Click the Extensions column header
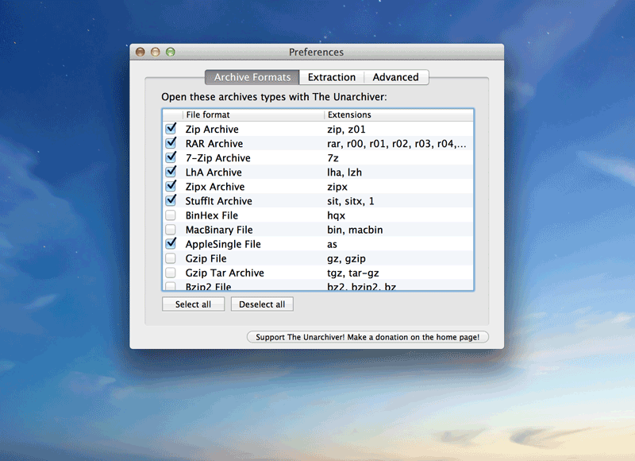The height and width of the screenshot is (461, 635). click(399, 114)
